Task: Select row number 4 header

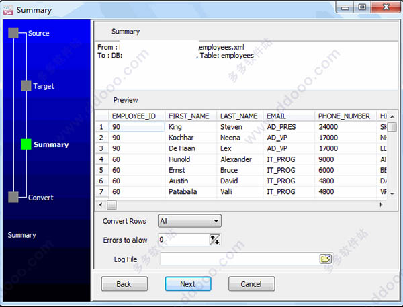Action: pyautogui.click(x=102, y=159)
